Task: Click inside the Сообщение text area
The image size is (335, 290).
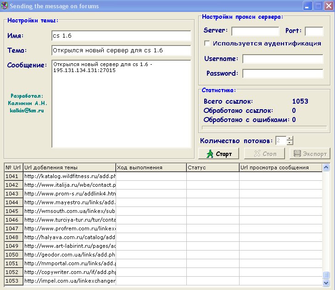Action: pyautogui.click(x=121, y=104)
